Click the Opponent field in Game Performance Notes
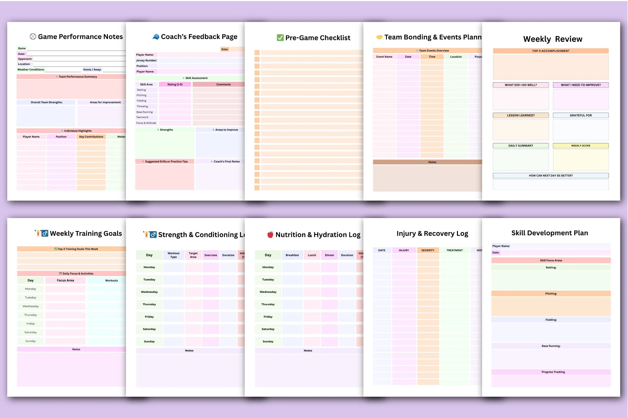 pyautogui.click(x=79, y=59)
